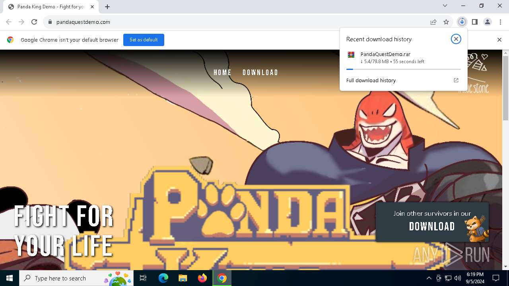Viewport: 509px width, 286px height.
Task: Bookmark this tab with the star icon
Action: 446,22
